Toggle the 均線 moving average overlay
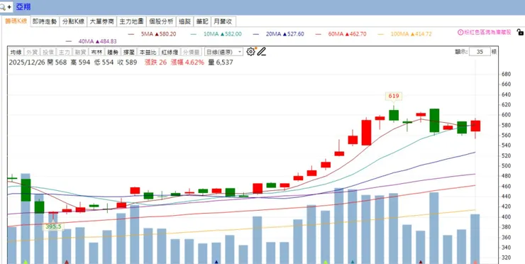525x264 pixels. tap(16, 52)
